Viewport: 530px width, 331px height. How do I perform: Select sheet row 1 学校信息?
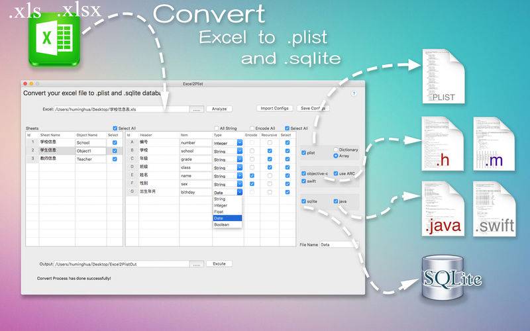74,142
